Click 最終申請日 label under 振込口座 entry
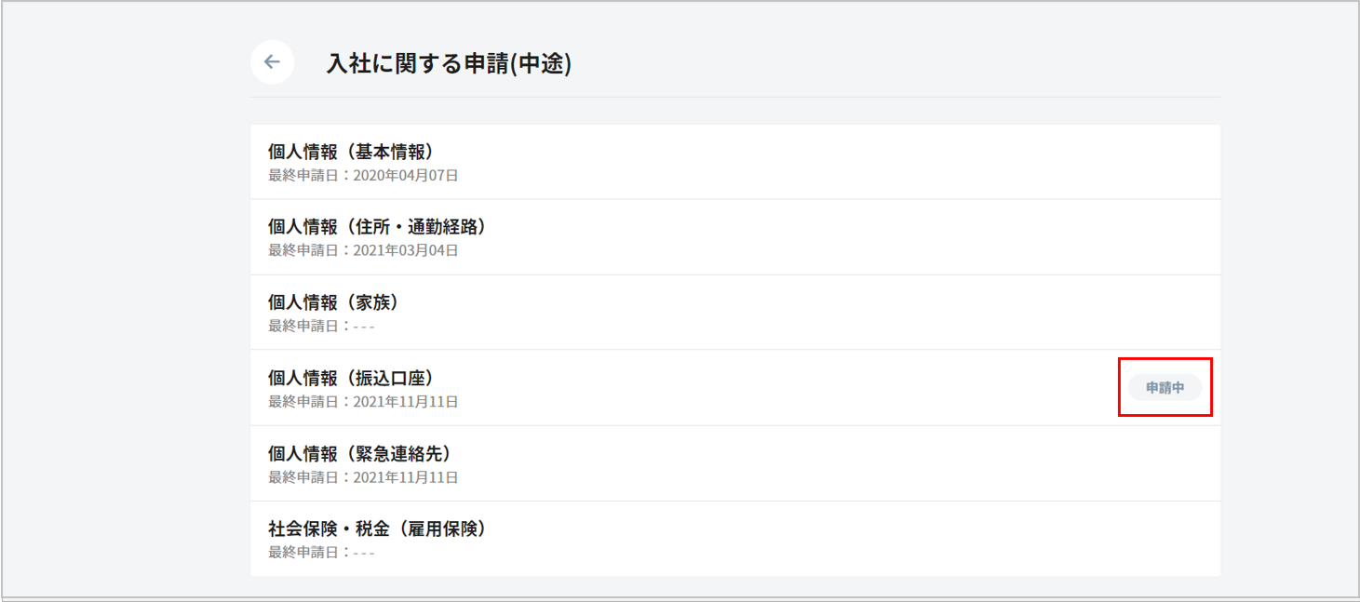 (x=305, y=402)
